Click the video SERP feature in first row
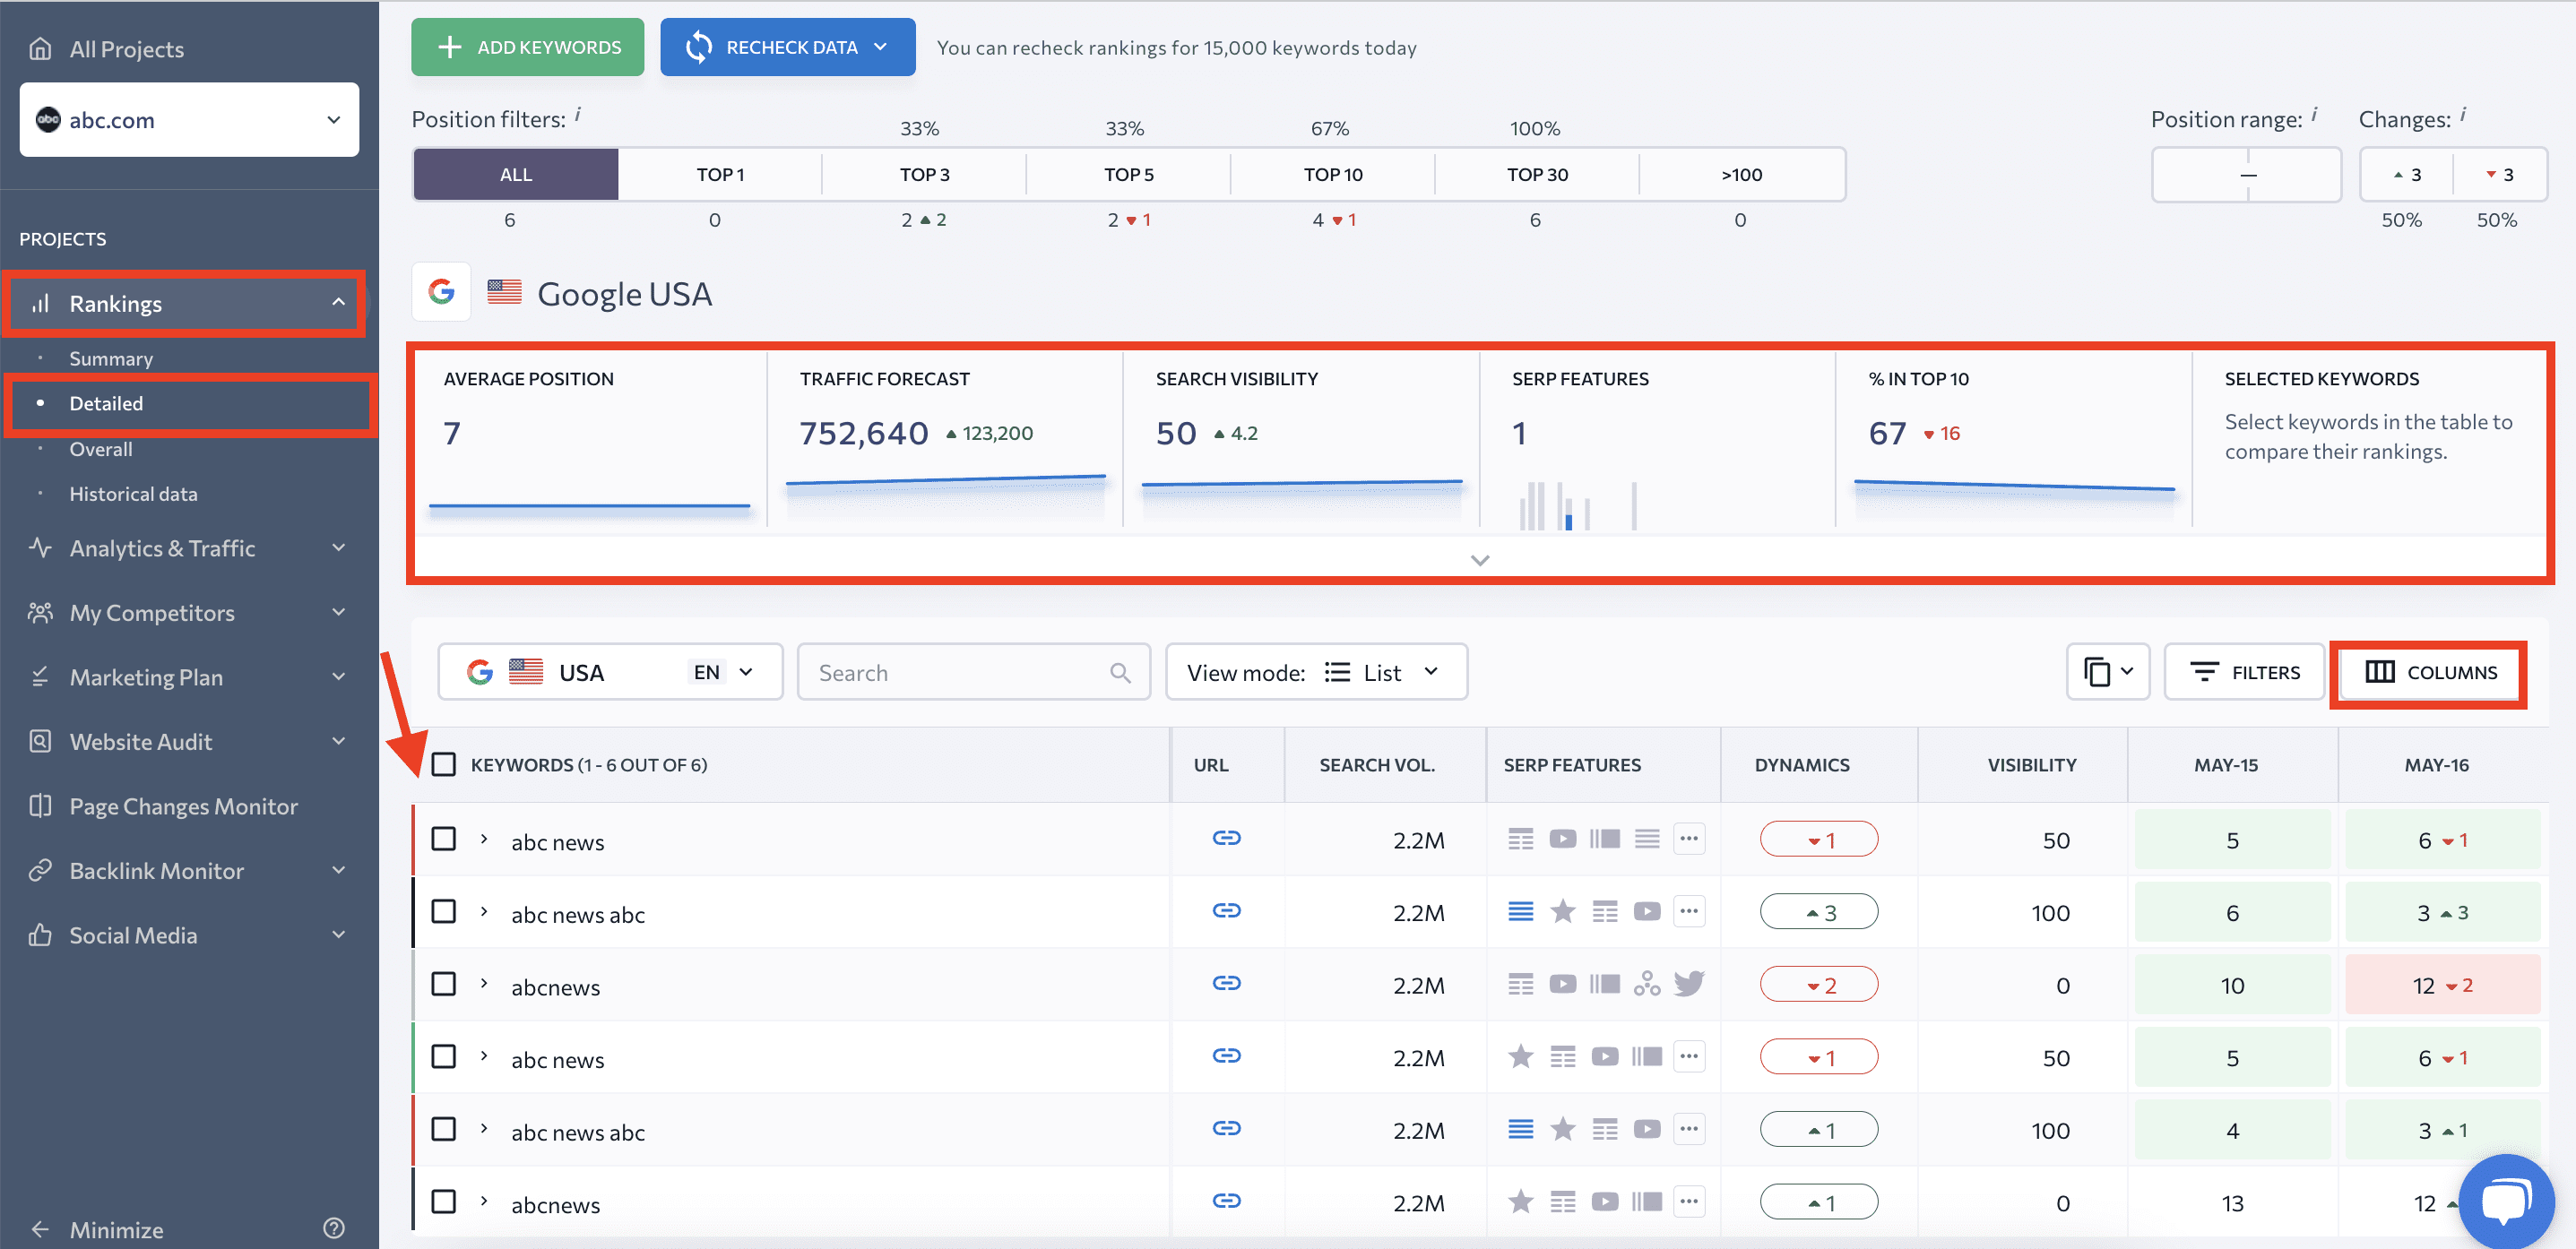The width and height of the screenshot is (2576, 1249). [1562, 839]
